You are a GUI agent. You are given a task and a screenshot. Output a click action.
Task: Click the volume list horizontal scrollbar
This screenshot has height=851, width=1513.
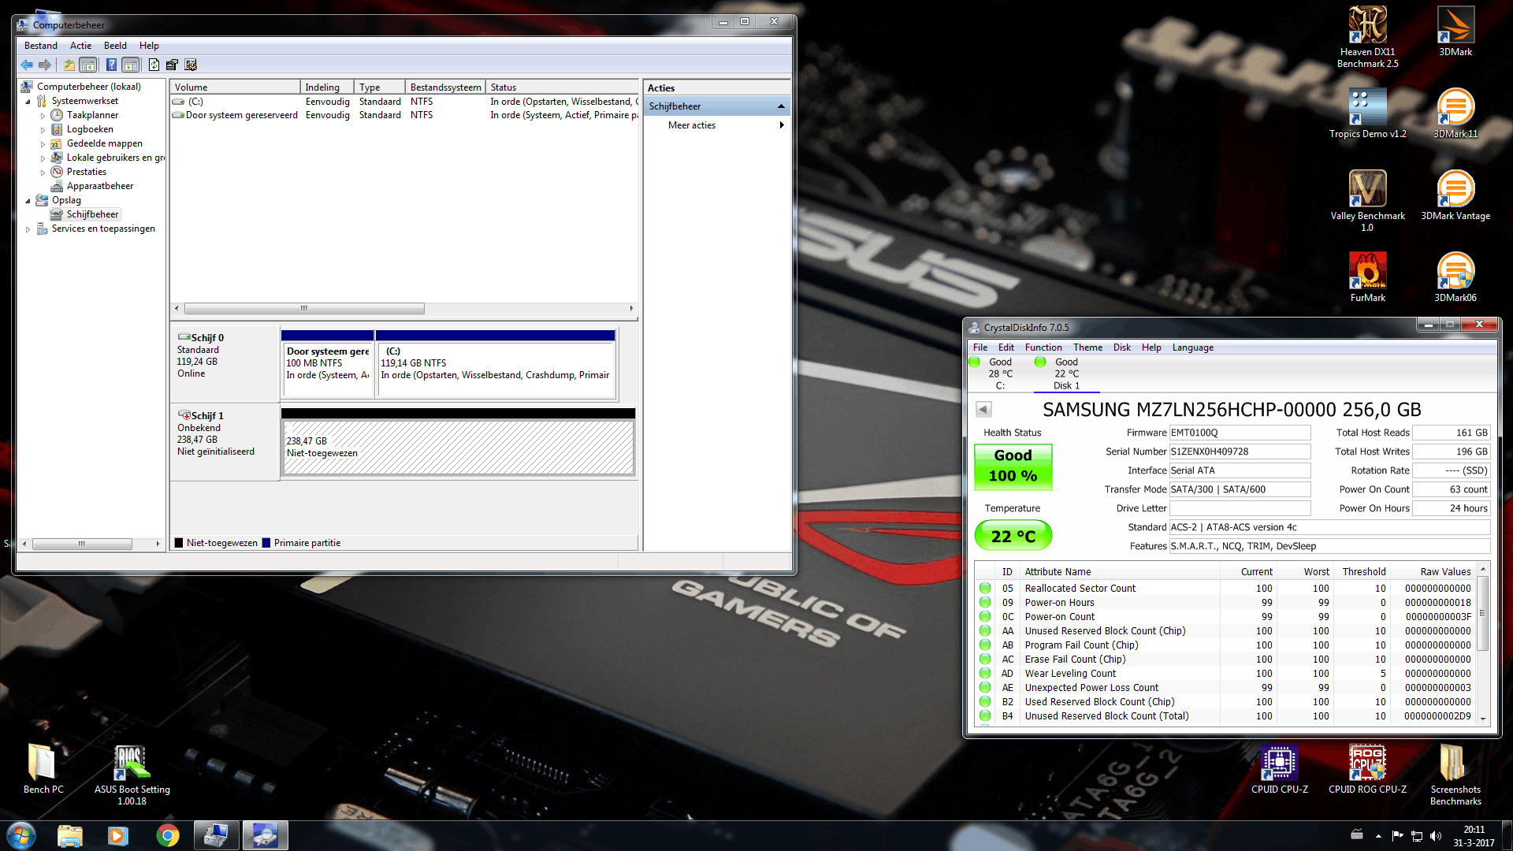point(304,309)
